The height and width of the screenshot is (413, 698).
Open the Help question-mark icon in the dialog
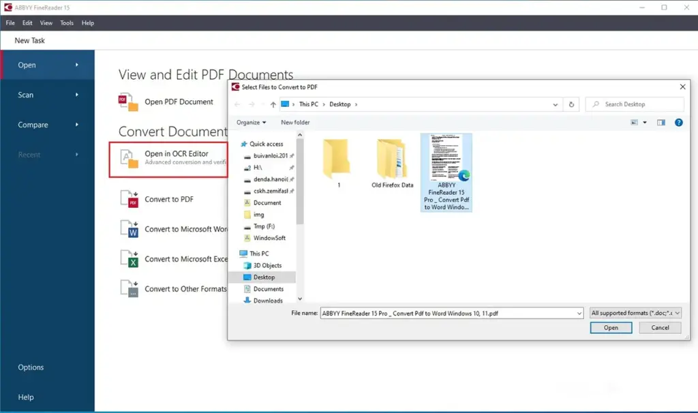679,123
